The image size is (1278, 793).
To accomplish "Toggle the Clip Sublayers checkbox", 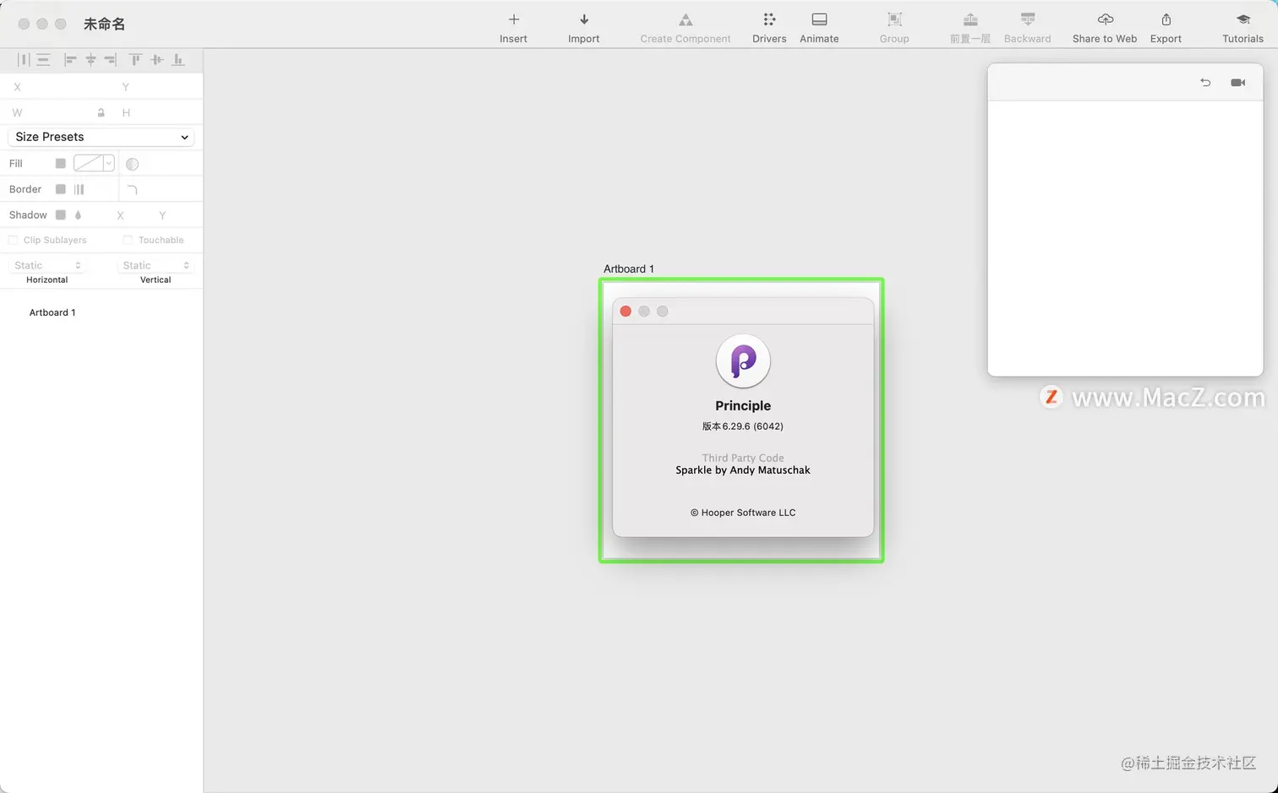I will coord(13,240).
